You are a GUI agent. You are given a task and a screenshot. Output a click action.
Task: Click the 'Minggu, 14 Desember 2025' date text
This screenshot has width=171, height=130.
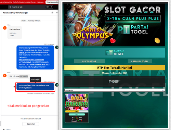[x=115, y=73]
